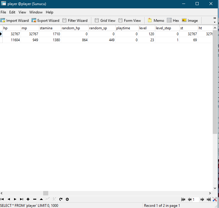
Task: Click the random_hp column header
Action: click(x=75, y=28)
